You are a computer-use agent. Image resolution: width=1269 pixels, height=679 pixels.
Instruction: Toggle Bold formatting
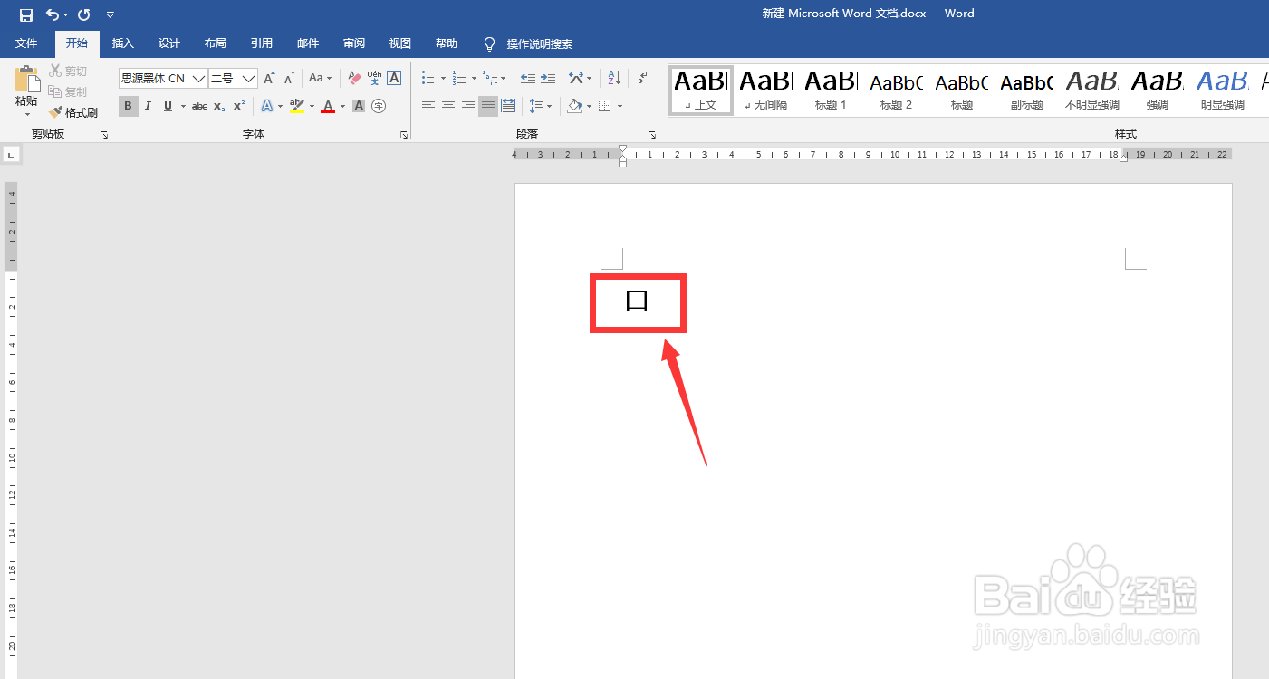coord(128,106)
